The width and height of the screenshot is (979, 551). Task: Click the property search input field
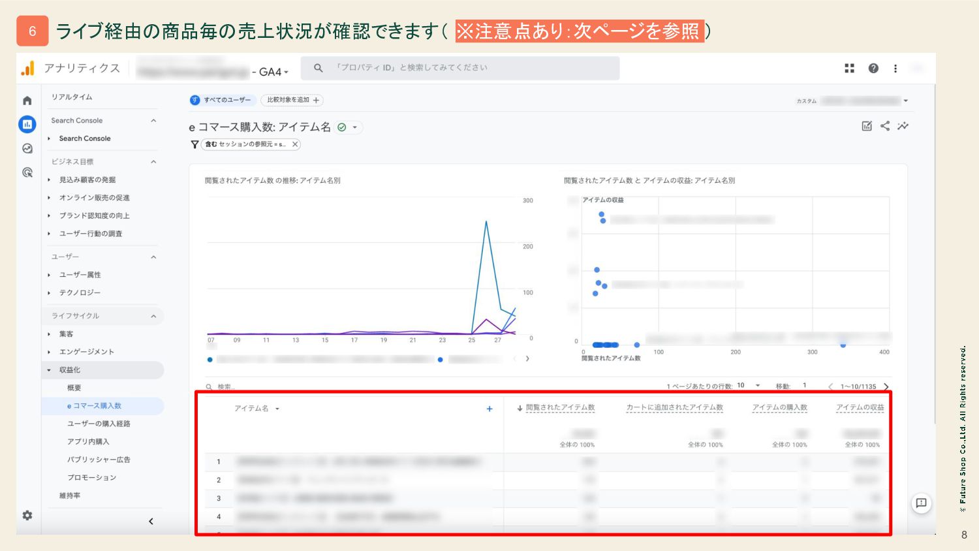(x=460, y=68)
